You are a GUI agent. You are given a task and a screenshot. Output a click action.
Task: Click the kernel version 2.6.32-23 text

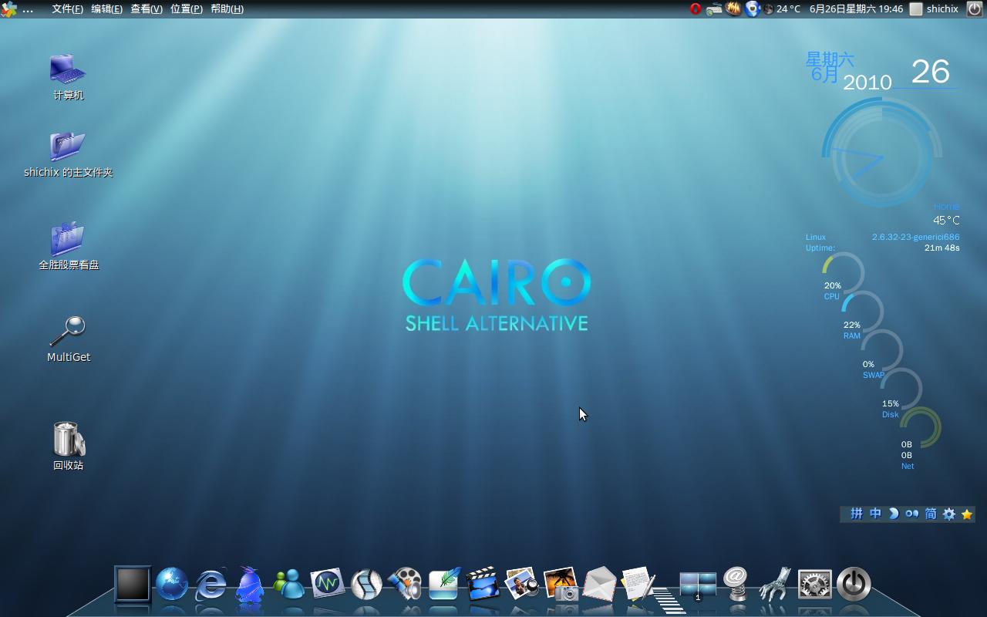point(915,237)
